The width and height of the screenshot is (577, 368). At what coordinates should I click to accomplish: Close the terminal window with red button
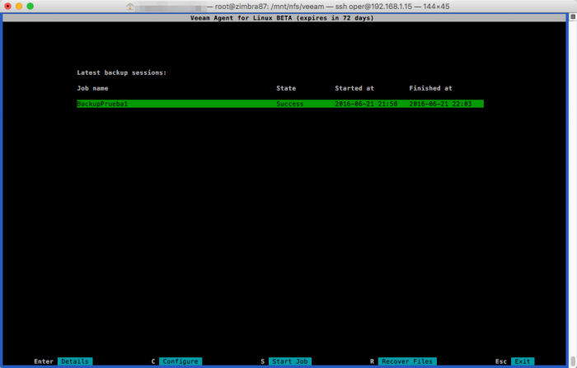[7, 6]
